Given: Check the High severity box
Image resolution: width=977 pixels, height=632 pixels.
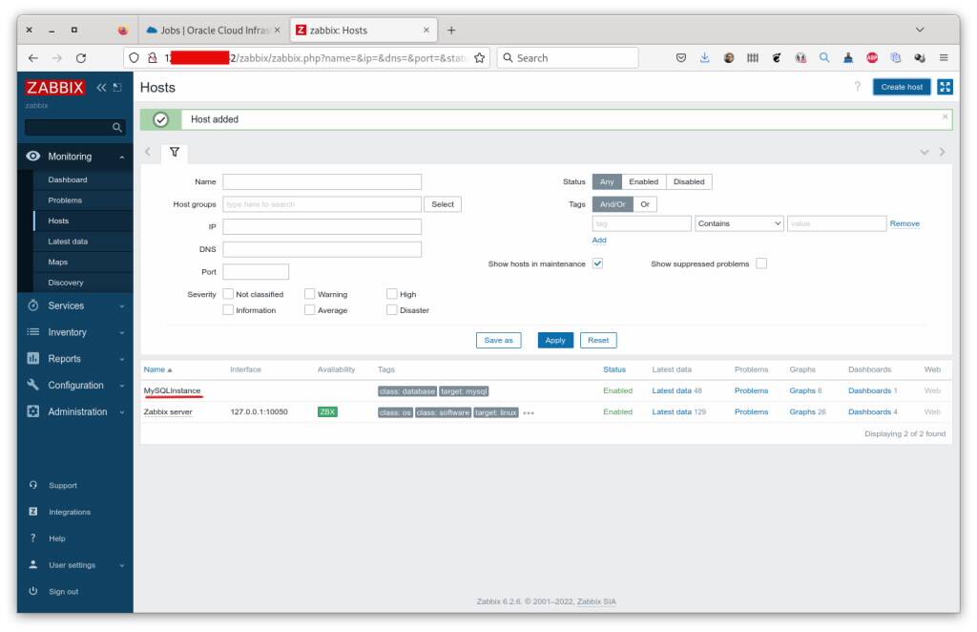Looking at the screenshot, I should [x=392, y=294].
